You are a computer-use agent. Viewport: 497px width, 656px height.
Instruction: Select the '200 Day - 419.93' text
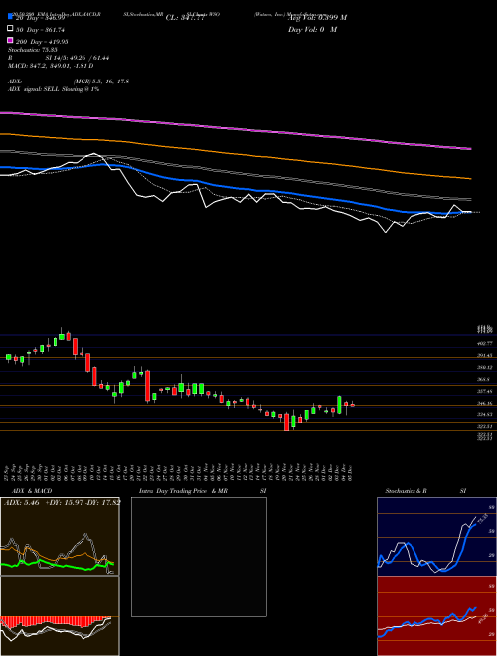tap(42, 42)
